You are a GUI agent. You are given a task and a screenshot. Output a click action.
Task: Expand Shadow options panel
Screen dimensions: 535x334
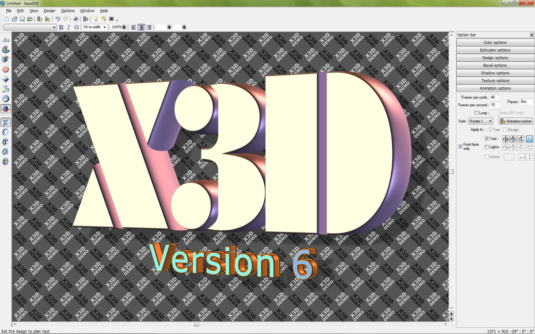[495, 73]
